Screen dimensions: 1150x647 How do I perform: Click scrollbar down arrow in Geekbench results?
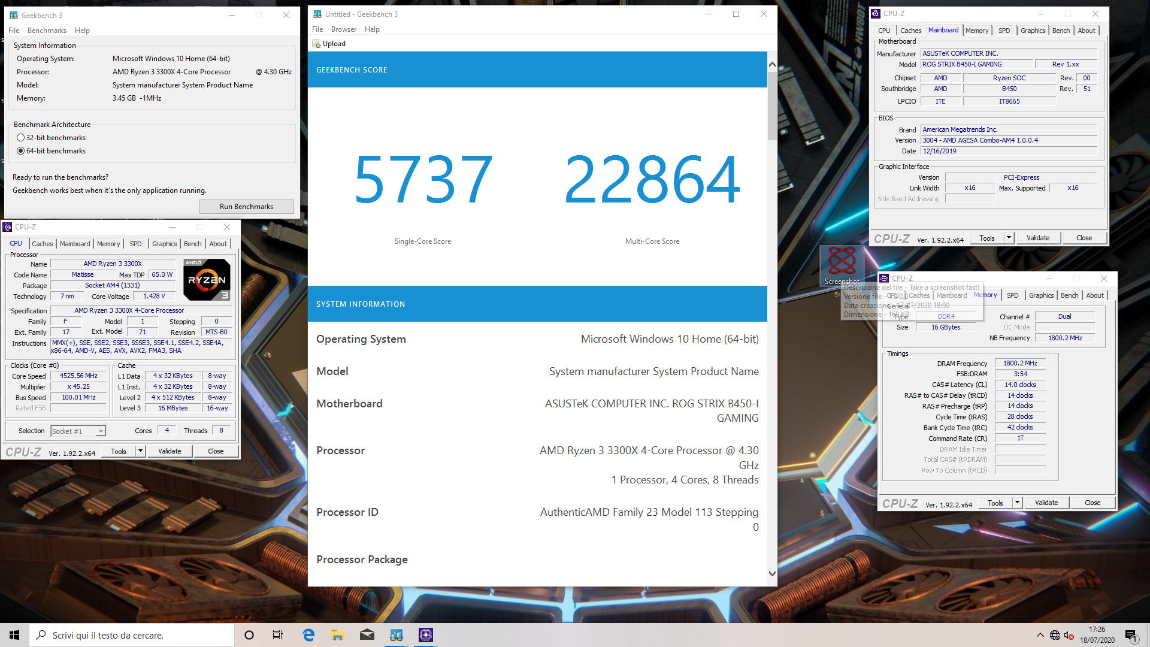pos(772,573)
